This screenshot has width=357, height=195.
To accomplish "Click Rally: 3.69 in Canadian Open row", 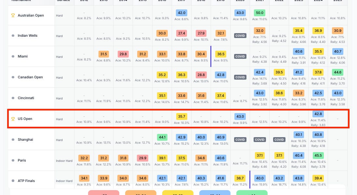I will (259, 84).
